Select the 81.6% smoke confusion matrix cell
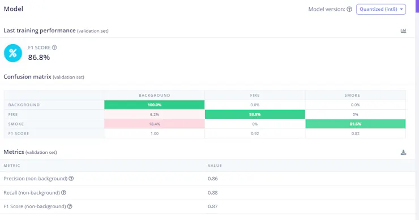Viewport: 419px width, 220px height. (x=356, y=124)
